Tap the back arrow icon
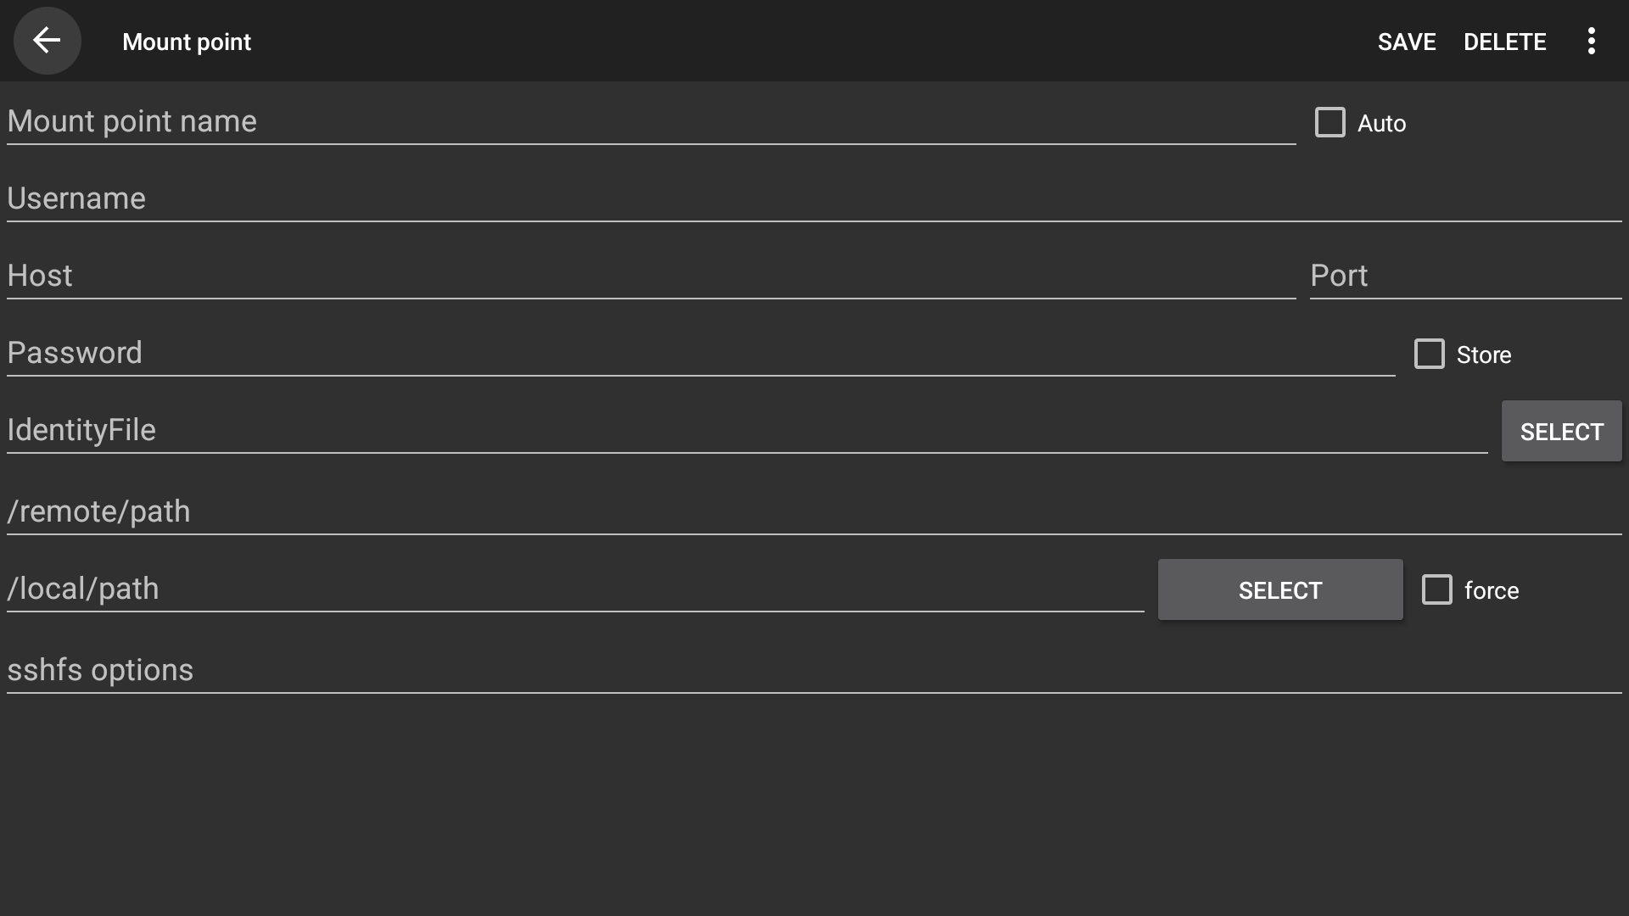The height and width of the screenshot is (916, 1629). point(47,41)
